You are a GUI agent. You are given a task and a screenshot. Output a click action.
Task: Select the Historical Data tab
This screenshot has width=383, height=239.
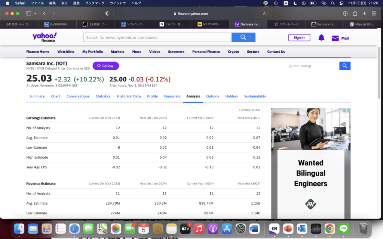[129, 96]
